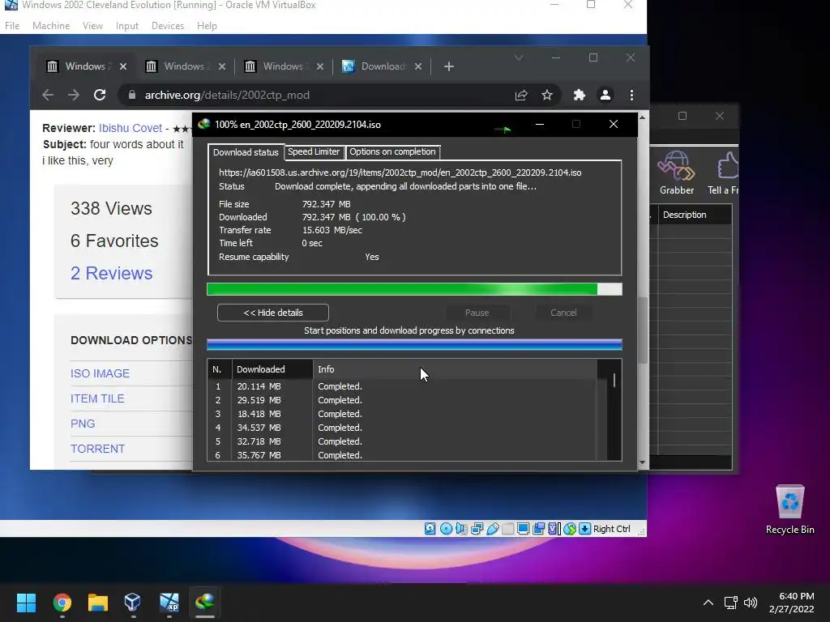
Task: Open Chrome three-dot menu
Action: tap(631, 95)
